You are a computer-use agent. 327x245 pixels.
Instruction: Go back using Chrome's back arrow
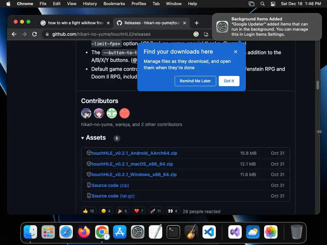14,34
